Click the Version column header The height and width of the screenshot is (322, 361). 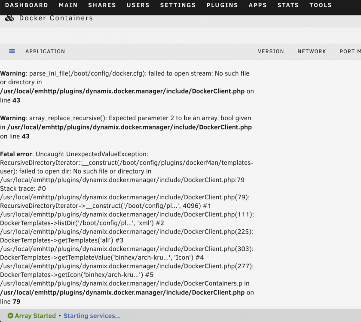[x=271, y=51]
